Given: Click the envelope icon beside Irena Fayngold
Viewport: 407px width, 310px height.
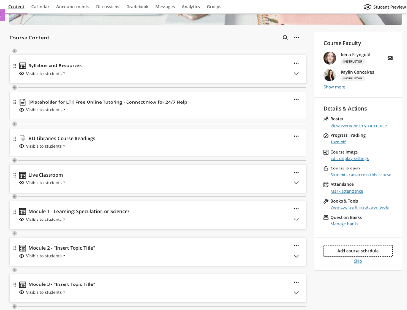Looking at the screenshot, I should 390,58.
